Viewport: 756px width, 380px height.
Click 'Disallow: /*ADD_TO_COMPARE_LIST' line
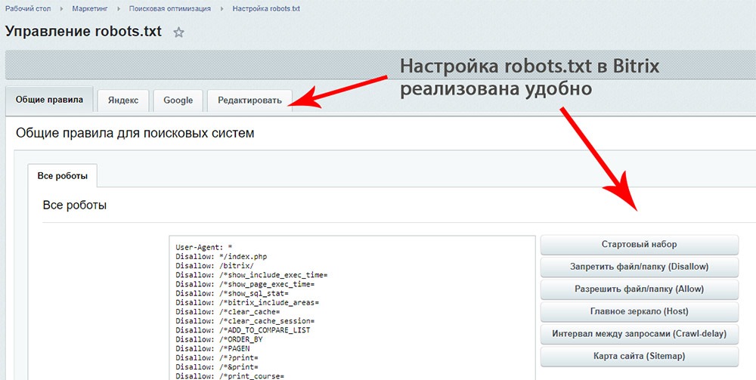click(243, 330)
